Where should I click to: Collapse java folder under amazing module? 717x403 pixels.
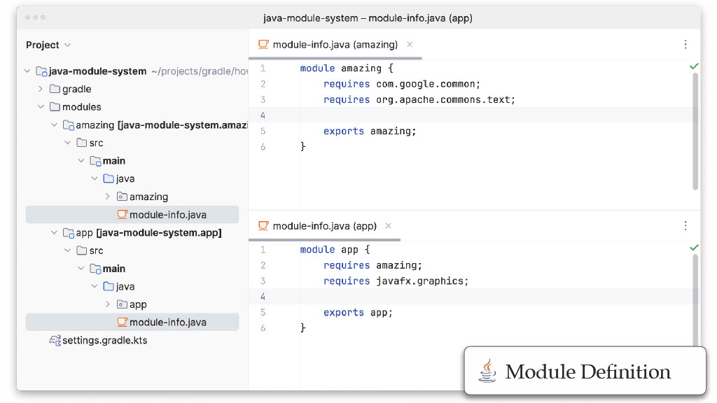(95, 178)
